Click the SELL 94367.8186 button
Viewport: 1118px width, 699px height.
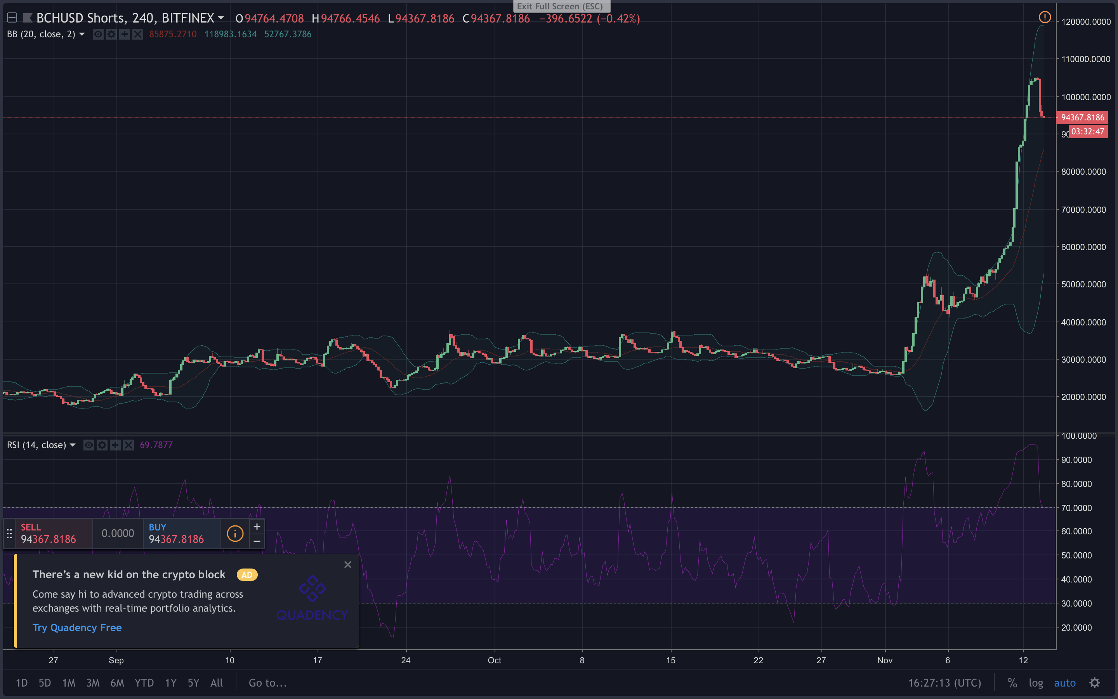pos(54,534)
